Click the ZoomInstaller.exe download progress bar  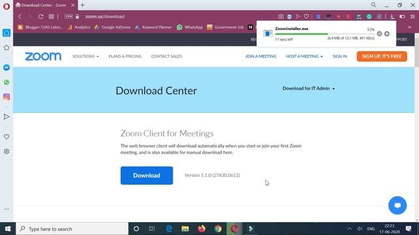click(x=325, y=34)
